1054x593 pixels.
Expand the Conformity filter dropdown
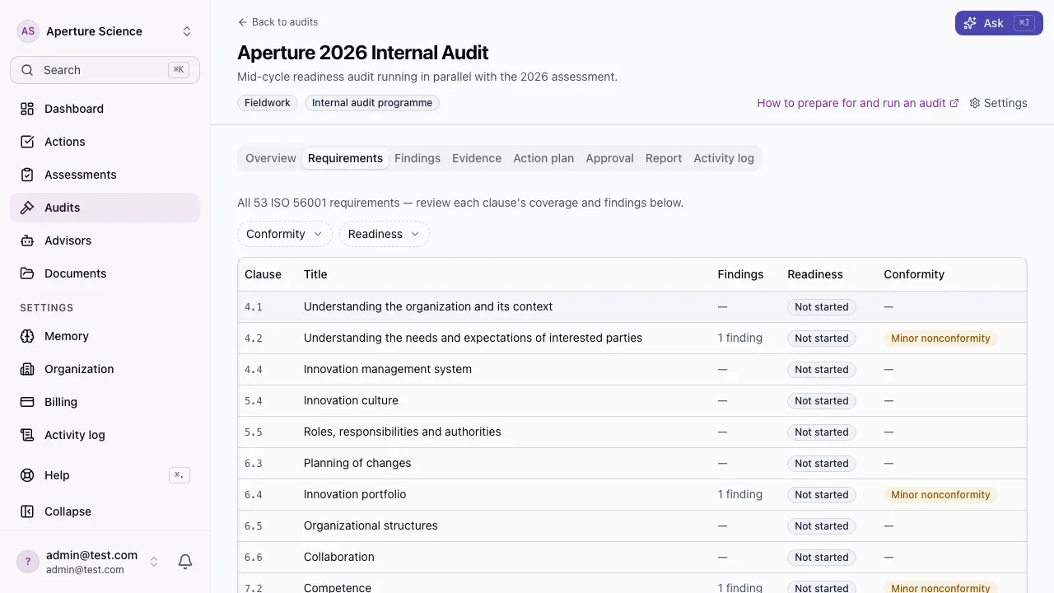click(284, 234)
